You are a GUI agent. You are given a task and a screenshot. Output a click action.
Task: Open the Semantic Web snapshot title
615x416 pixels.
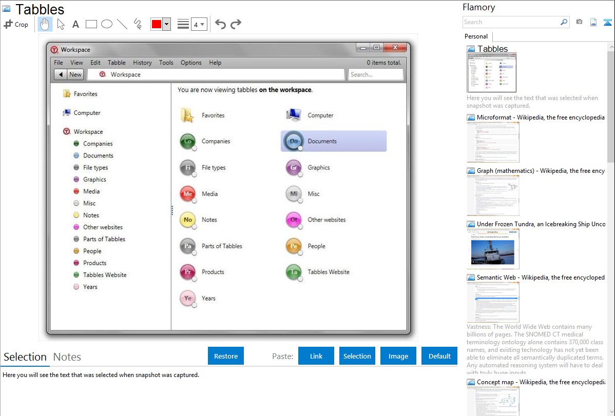coord(541,277)
